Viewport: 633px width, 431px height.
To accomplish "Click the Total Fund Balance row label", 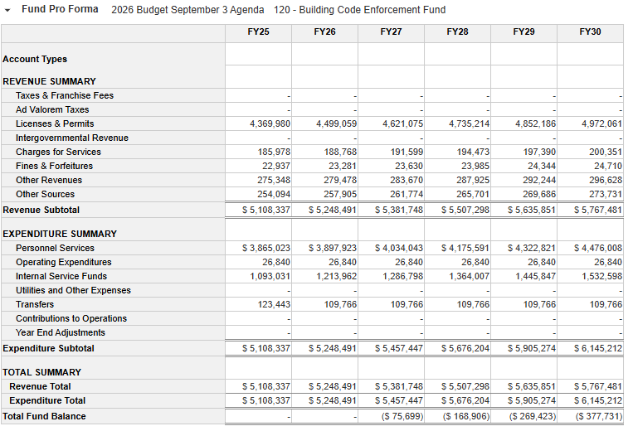I will pos(44,416).
